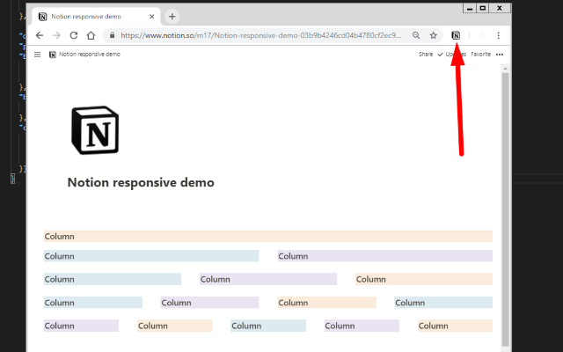
Task: Click the purple Column in the three-column row
Action: point(268,279)
